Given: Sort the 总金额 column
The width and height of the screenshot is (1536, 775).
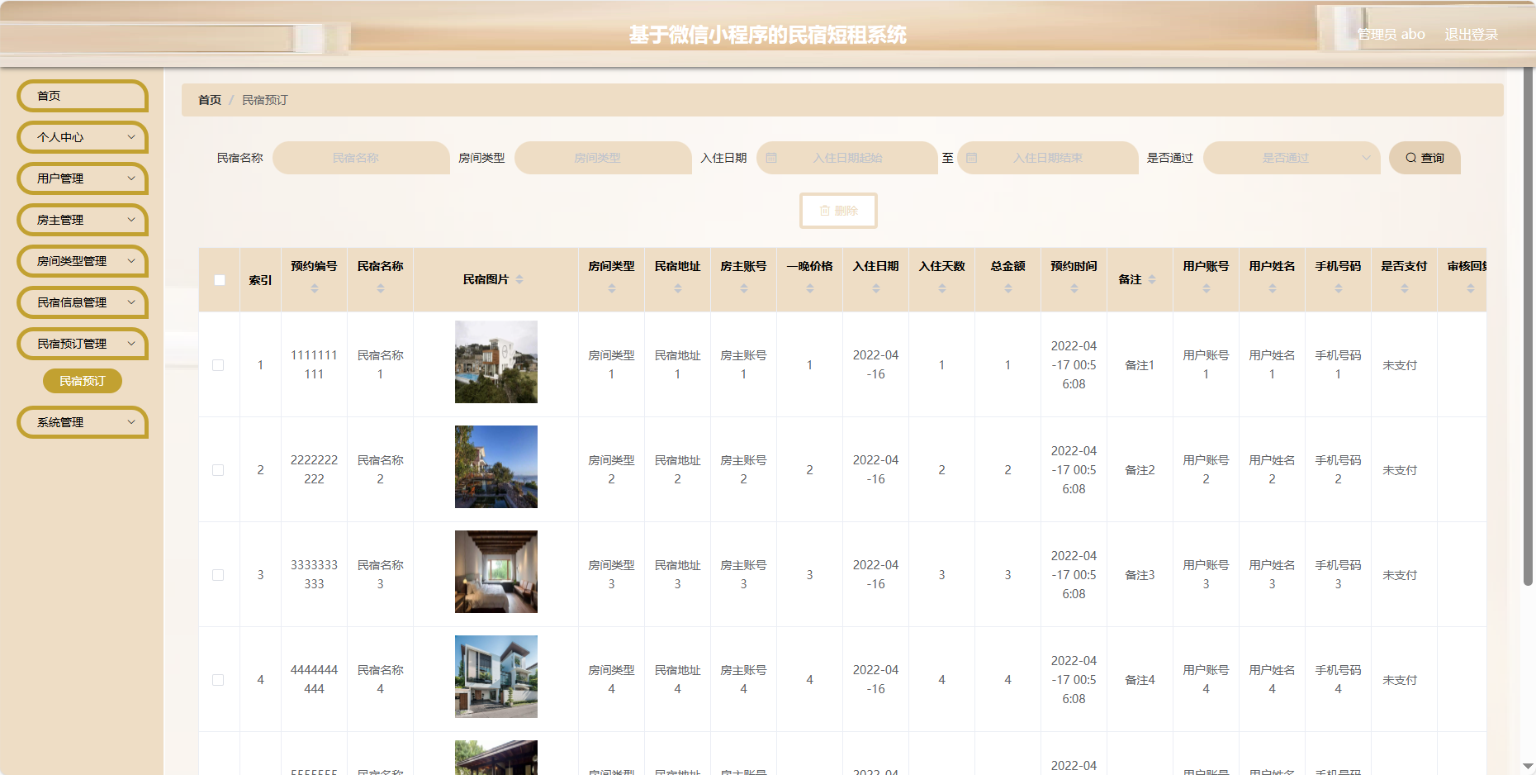Looking at the screenshot, I should click(x=1007, y=288).
